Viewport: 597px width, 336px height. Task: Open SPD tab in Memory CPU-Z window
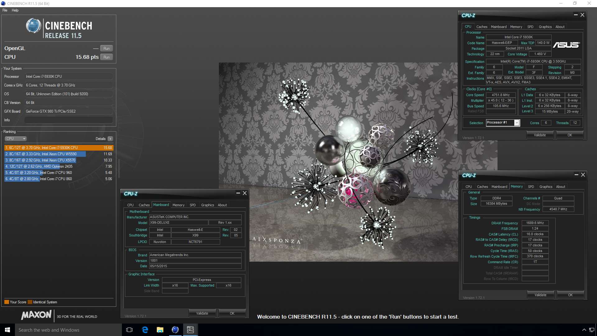[531, 187]
